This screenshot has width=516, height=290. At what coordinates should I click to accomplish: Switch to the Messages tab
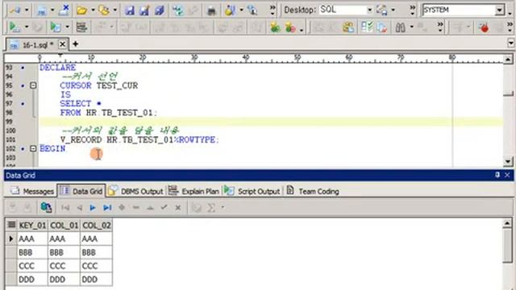click(31, 191)
